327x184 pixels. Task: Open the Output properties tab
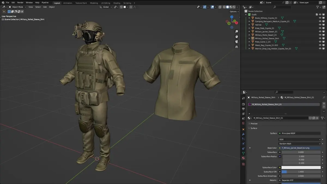pyautogui.click(x=243, y=109)
